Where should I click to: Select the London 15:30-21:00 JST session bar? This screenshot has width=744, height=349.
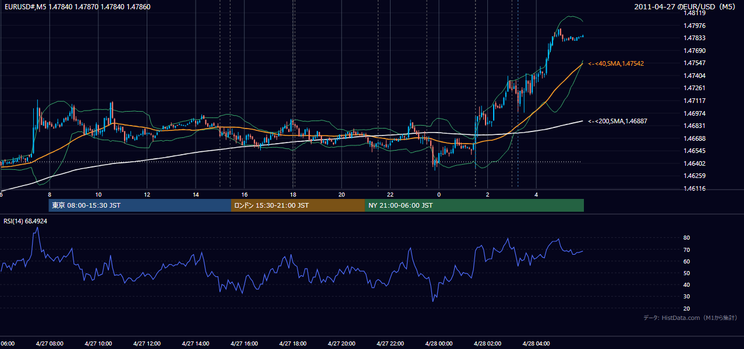coord(298,205)
